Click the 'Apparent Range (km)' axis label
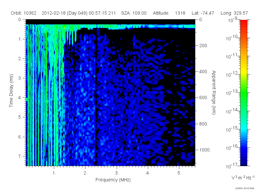The height and width of the screenshot is (195, 260). (214, 92)
